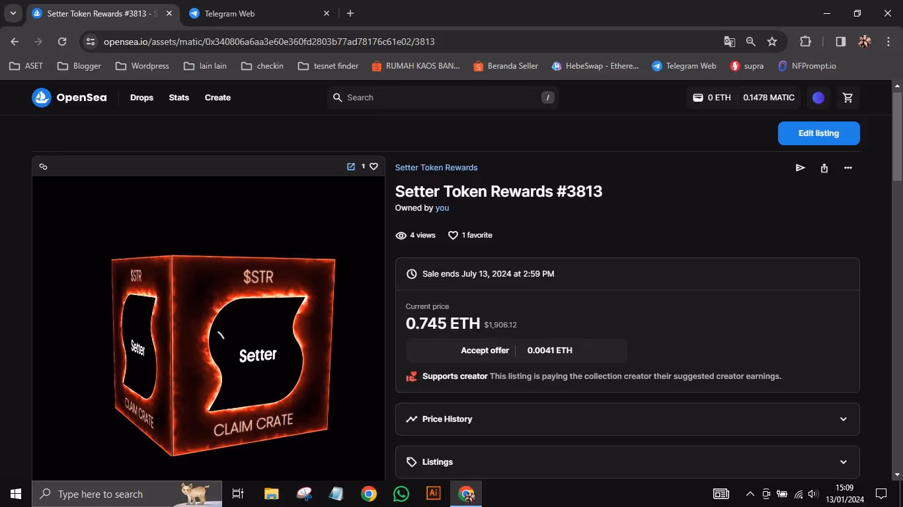Open the Setter Token Rewards collection link
Screen dimensions: 903x507
coord(436,168)
